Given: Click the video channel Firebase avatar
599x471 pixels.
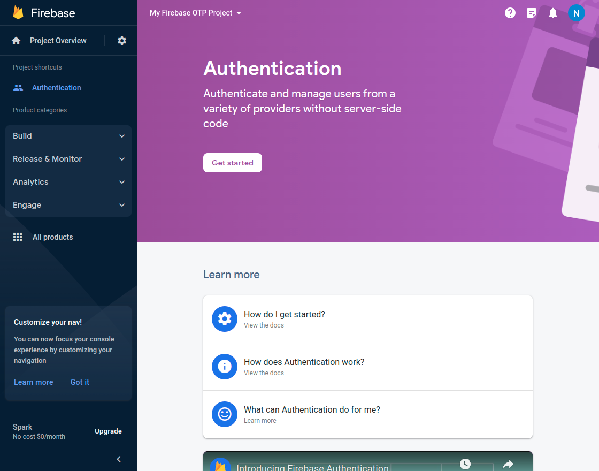Looking at the screenshot, I should [x=220, y=465].
